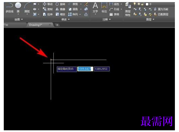This screenshot has width=179, height=132.
Task: Click the layer Unisolate icon
Action: click(140, 14)
